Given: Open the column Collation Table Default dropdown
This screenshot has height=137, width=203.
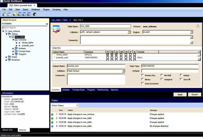Looking at the screenshot, I should [123, 71].
